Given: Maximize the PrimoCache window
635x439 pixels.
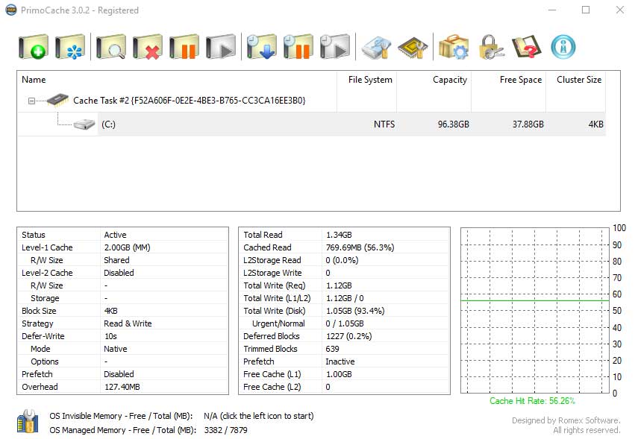Looking at the screenshot, I should 586,10.
